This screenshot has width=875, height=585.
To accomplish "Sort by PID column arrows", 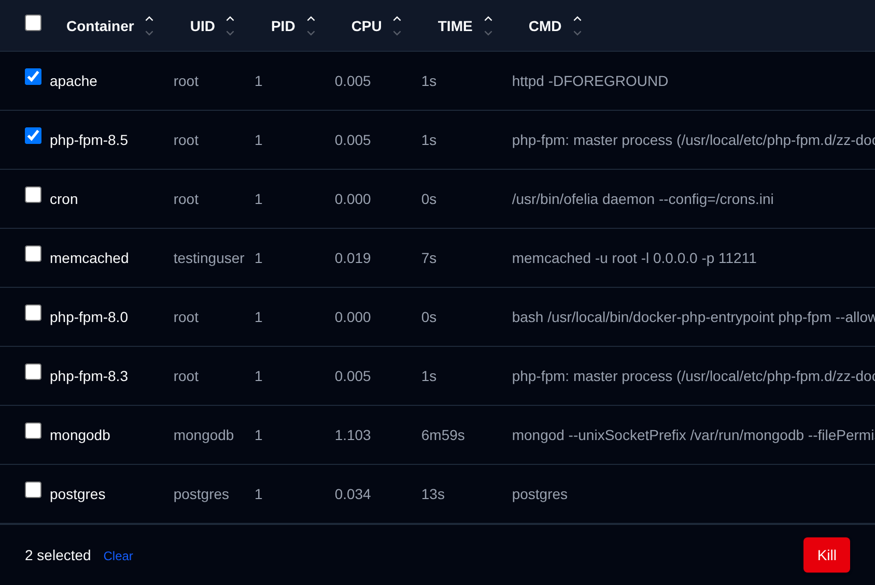I will point(311,26).
